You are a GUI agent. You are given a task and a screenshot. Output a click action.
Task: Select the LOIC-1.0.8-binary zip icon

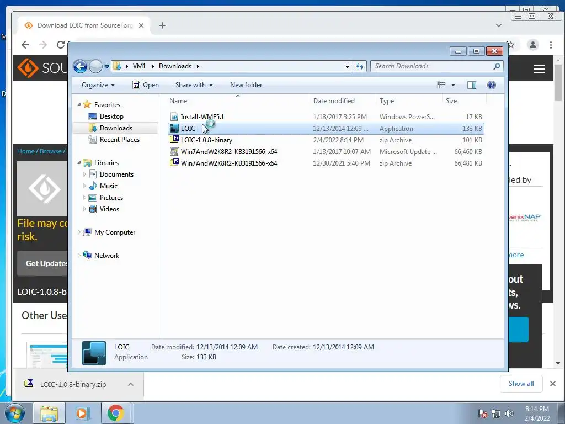[x=174, y=140]
